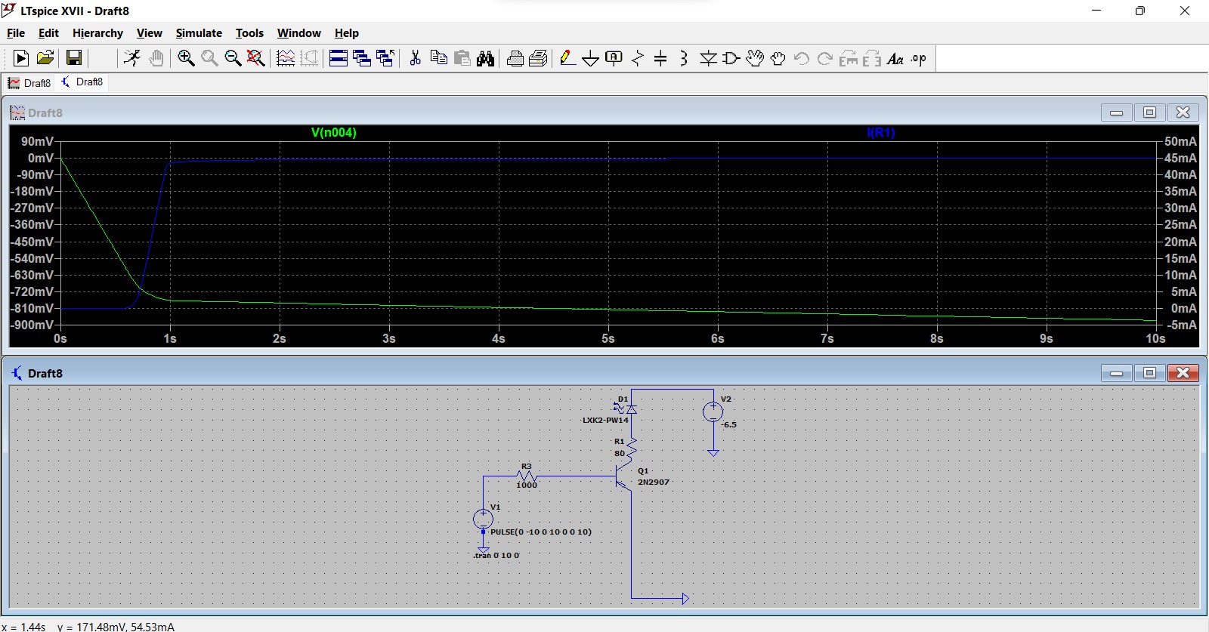
Task: Switch to the Draft8 schematic tab
Action: coord(82,82)
